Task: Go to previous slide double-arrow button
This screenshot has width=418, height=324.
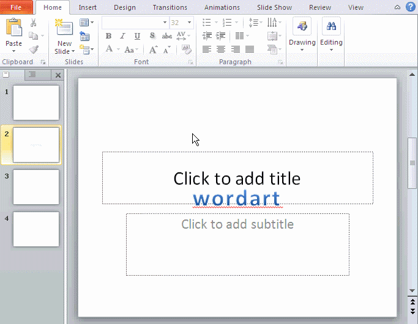Action: [412, 302]
